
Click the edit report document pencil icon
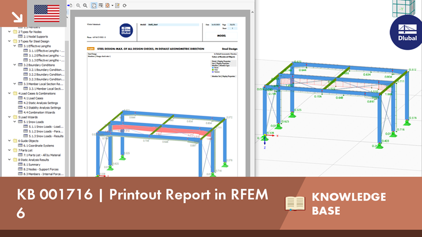[117, 6]
